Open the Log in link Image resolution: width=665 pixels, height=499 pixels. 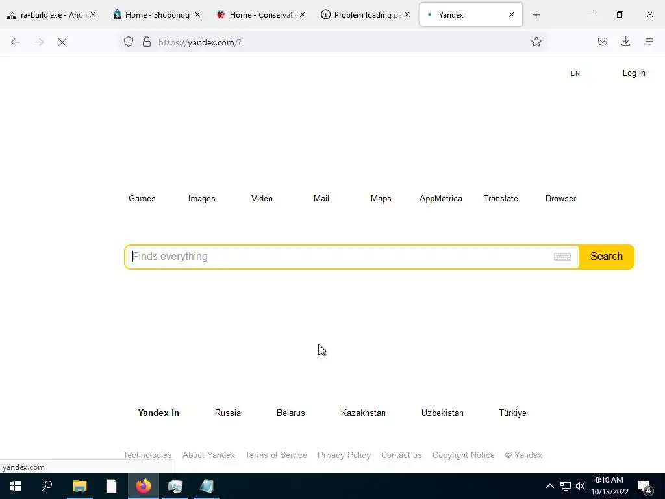pyautogui.click(x=634, y=73)
